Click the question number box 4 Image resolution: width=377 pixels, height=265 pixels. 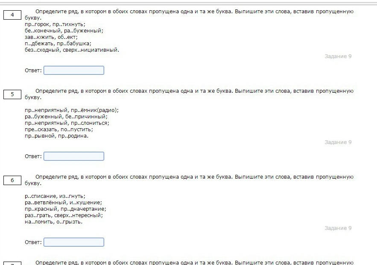[x=12, y=15]
